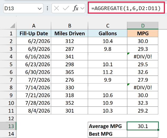Viewport: 167px width, 138px height.
Task: Confirm the formula entry with the checkmark icon
Action: pyautogui.click(x=66, y=8)
